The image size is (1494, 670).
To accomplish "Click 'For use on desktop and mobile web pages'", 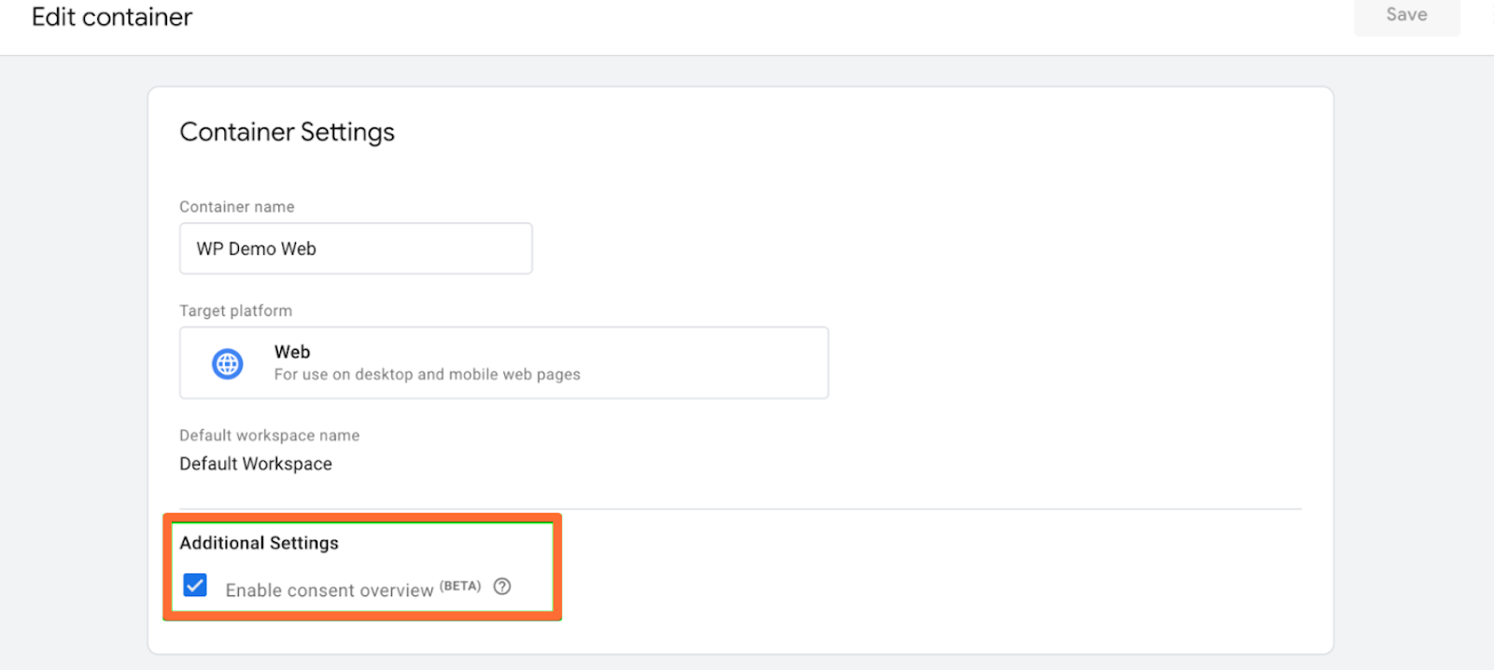I will point(427,374).
